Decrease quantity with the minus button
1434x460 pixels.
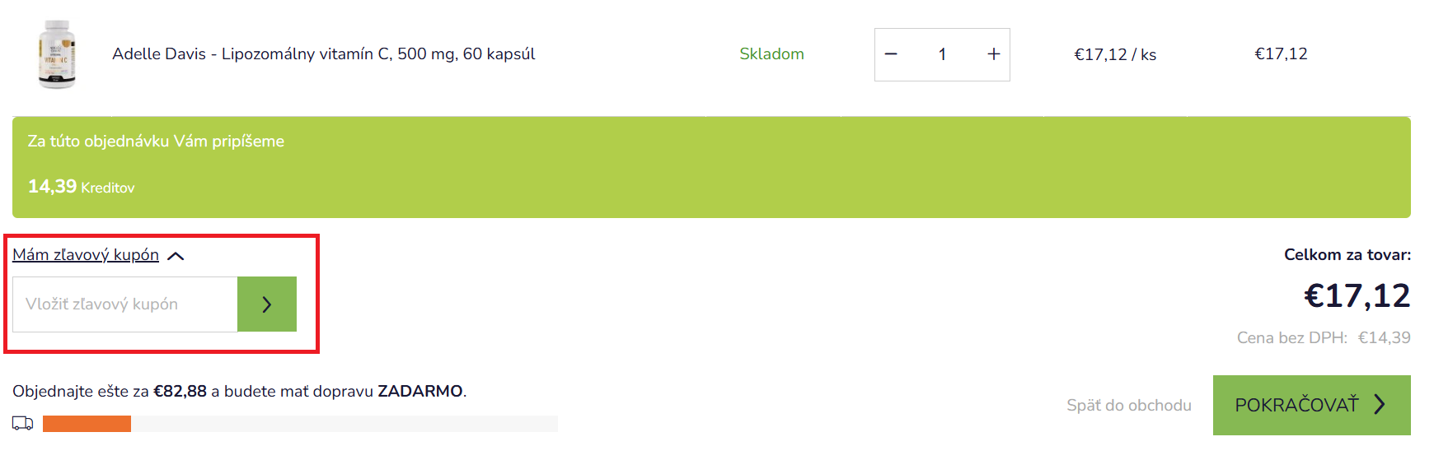[x=891, y=54]
